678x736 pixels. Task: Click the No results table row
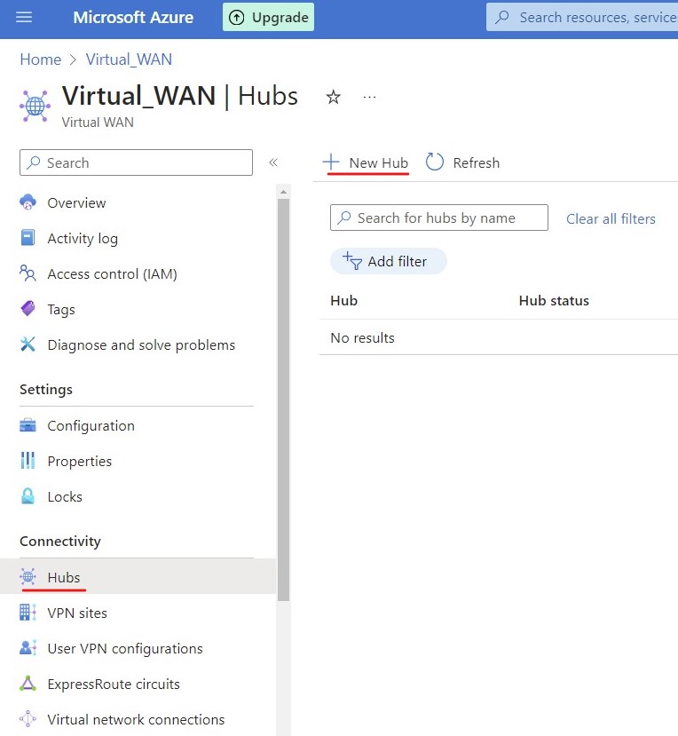[x=499, y=337]
